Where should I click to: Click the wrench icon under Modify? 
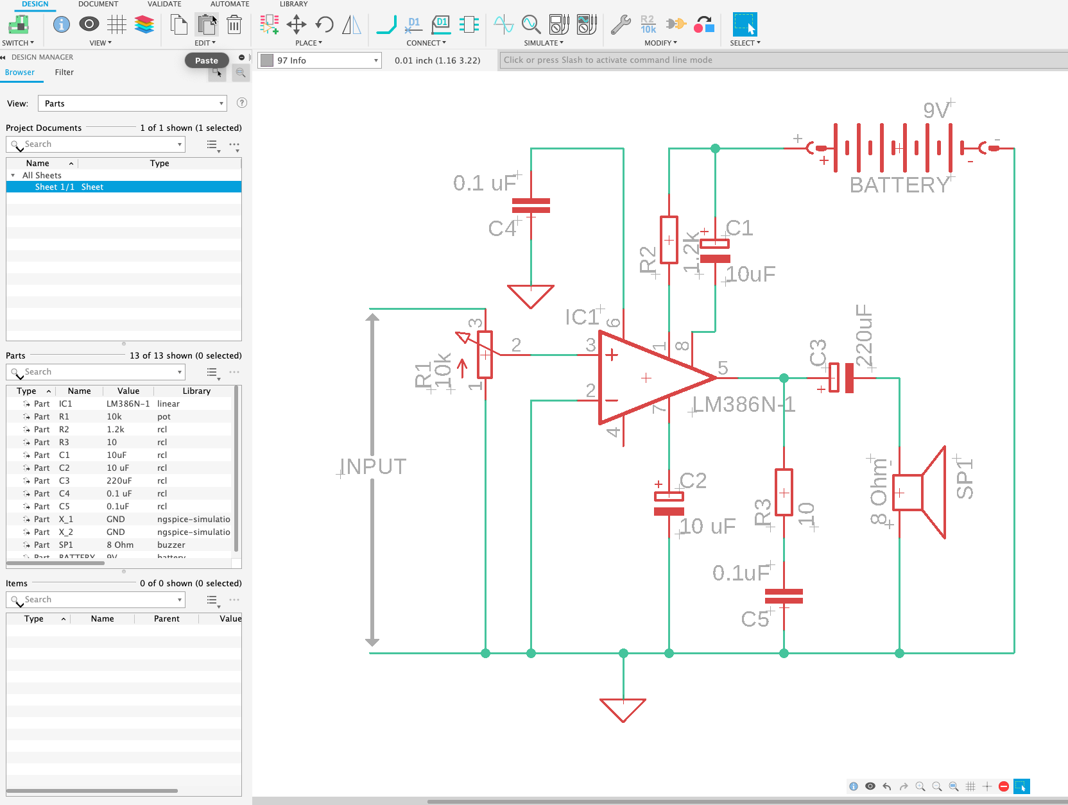620,24
